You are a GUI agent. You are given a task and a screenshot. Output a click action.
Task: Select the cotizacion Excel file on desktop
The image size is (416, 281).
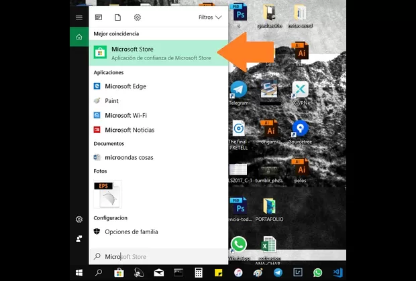(x=268, y=250)
